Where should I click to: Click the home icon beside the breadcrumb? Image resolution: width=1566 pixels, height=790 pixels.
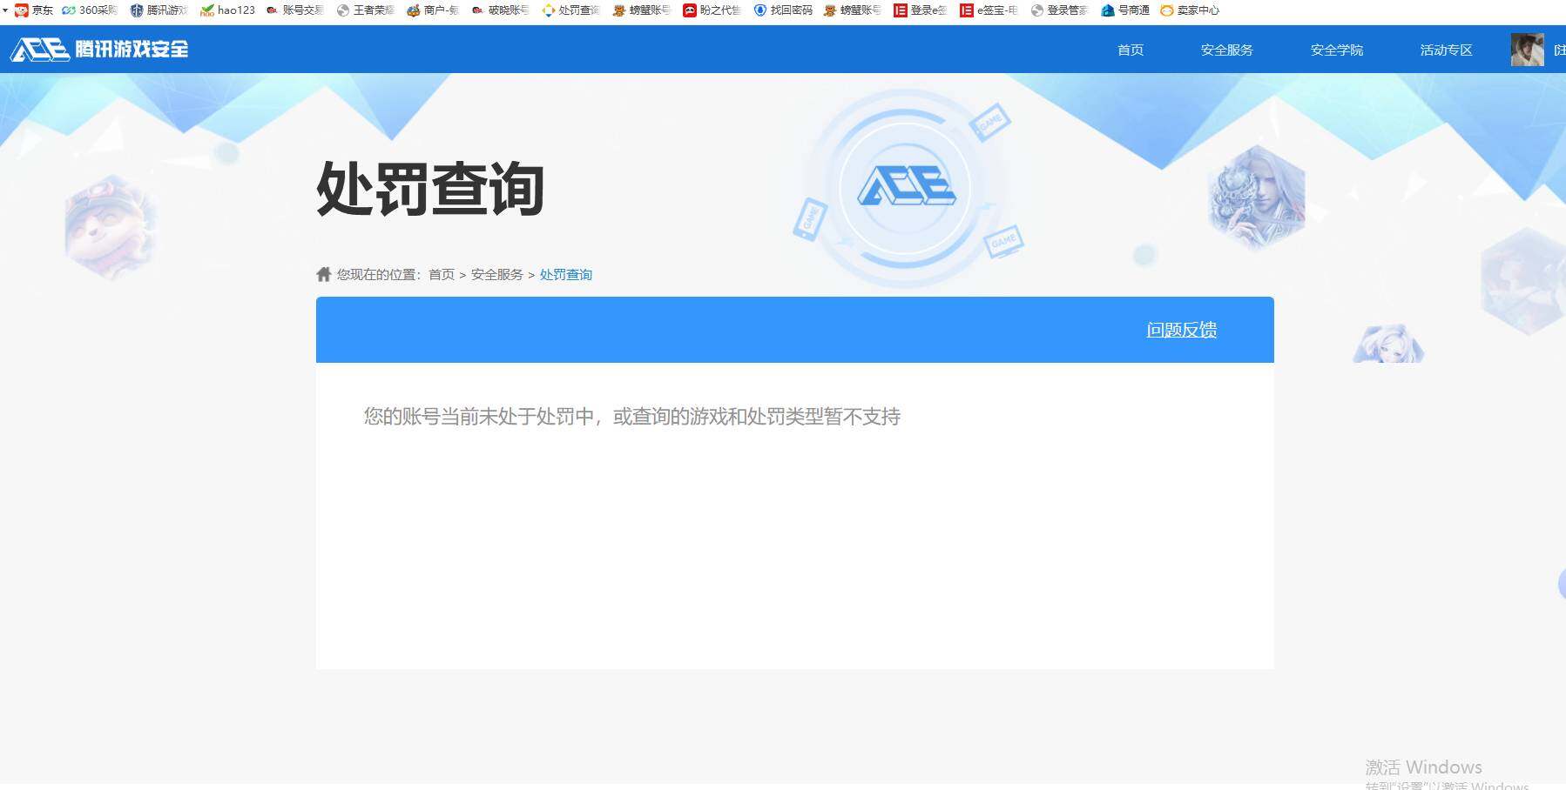point(321,274)
